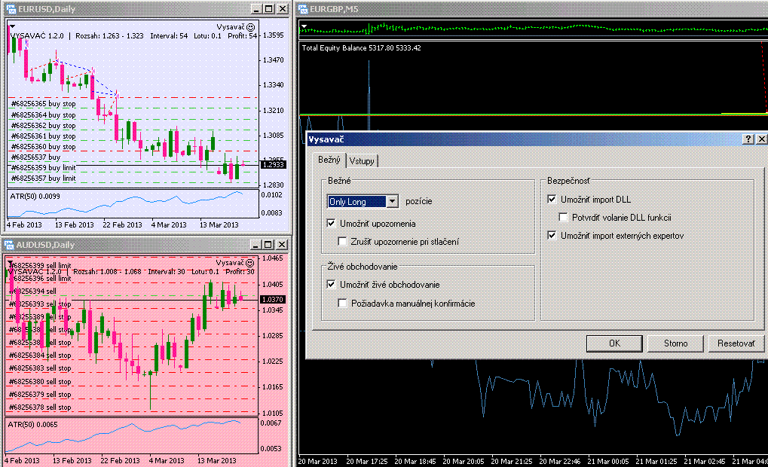Toggle the Umožniť živé obchodovanie checkbox
Image resolution: width=768 pixels, height=467 pixels.
(x=331, y=285)
